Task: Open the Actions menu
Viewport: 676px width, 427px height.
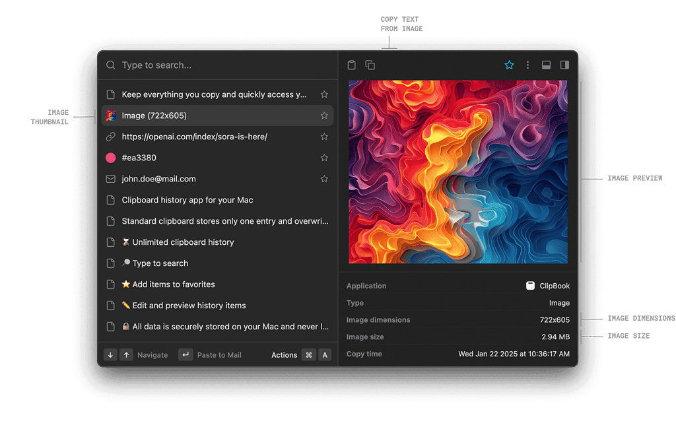Action: click(x=285, y=355)
